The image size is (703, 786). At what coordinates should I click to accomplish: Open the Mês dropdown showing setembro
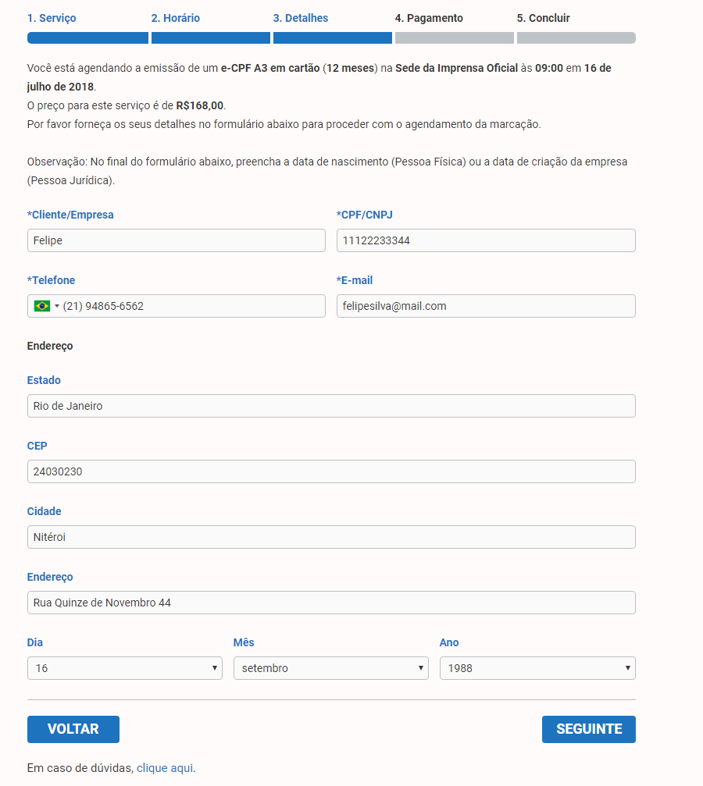330,668
